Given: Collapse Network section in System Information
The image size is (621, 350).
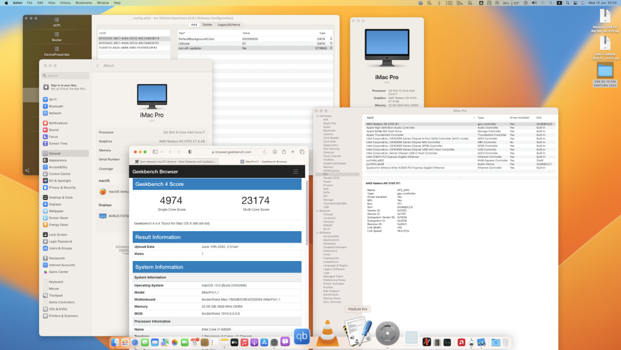Looking at the screenshot, I should [x=317, y=211].
